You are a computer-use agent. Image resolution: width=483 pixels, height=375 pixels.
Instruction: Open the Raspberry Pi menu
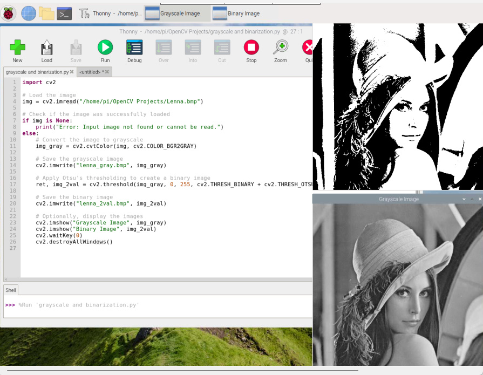[x=8, y=13]
